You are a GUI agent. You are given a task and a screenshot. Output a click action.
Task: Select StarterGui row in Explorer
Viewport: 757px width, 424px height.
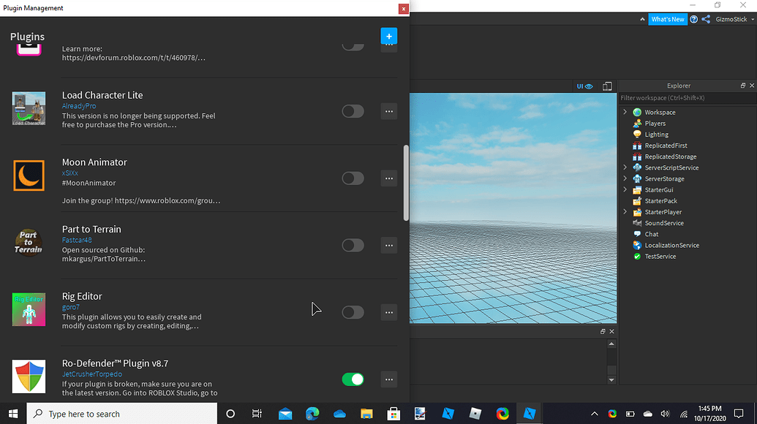688,190
